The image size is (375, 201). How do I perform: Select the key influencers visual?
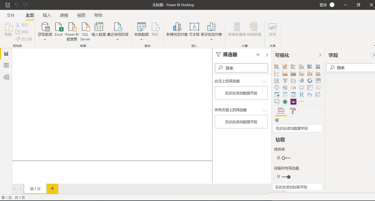point(318,95)
